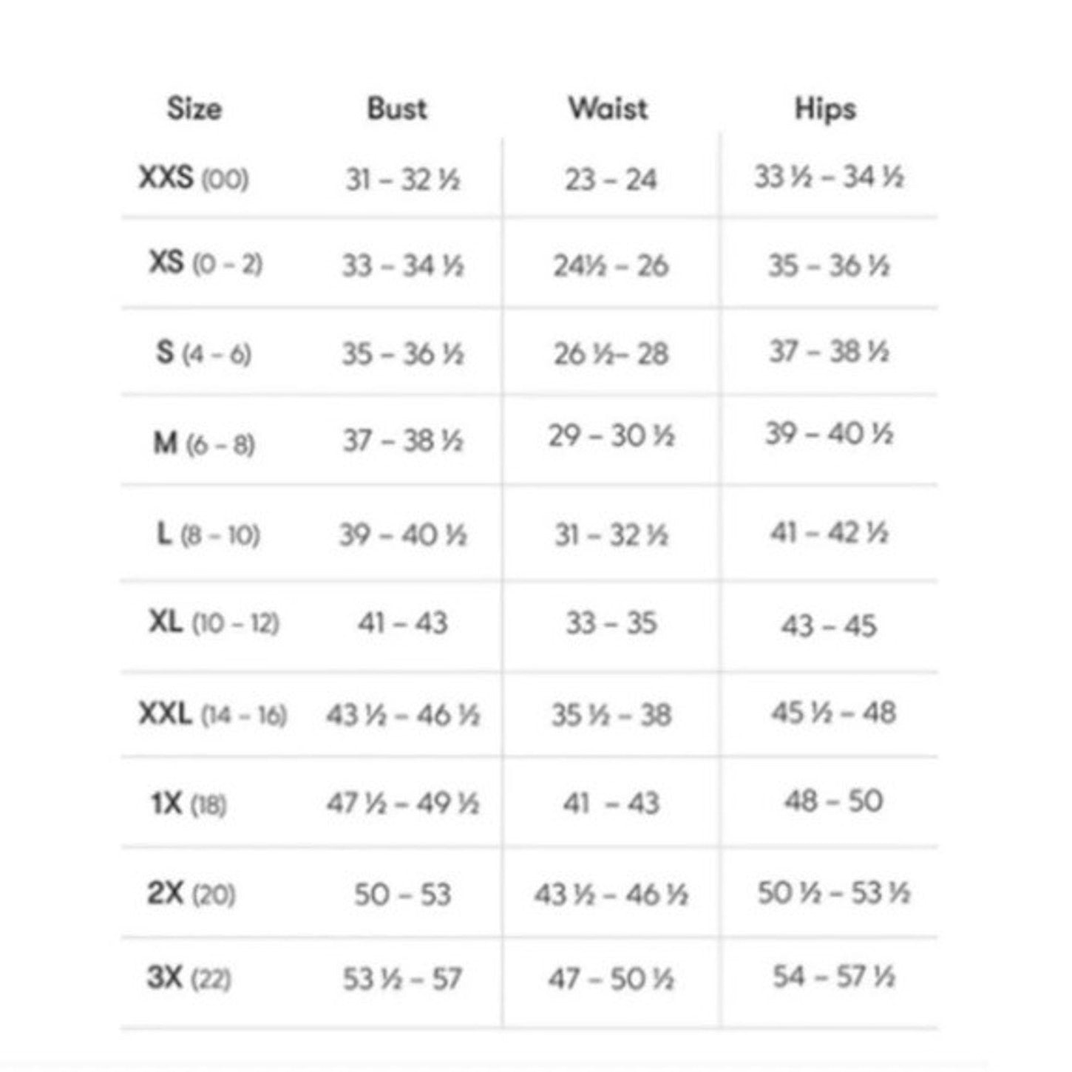Select the XL (10 - 12) size label
1072x1072 pixels.
214,623
